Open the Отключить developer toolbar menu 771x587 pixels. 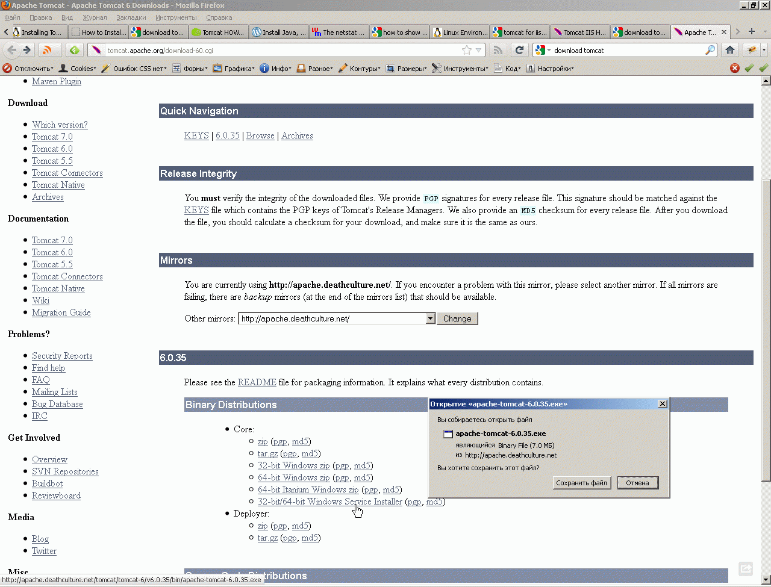pos(28,69)
